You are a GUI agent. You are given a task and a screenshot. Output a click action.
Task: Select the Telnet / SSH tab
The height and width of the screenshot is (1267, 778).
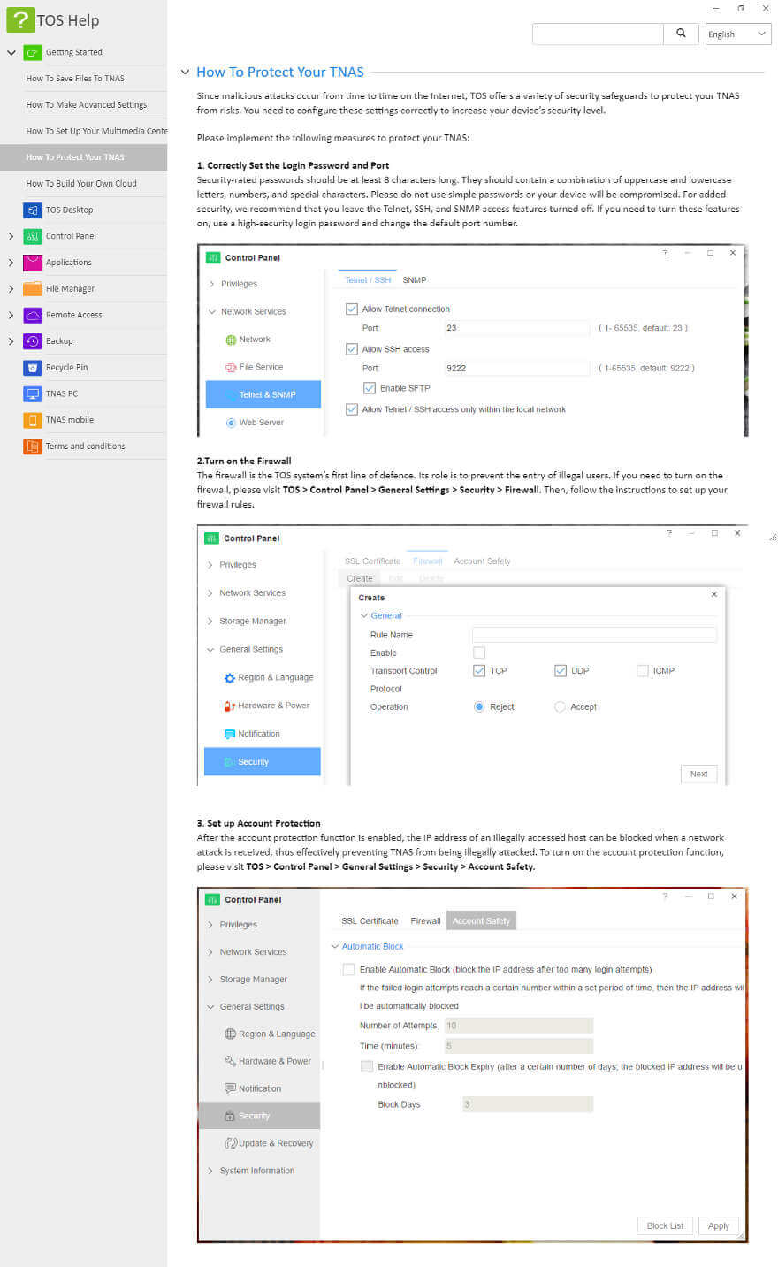point(368,280)
